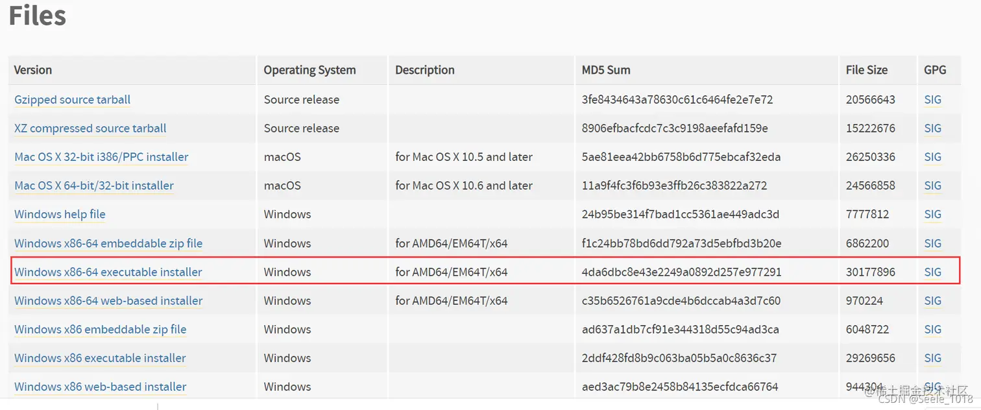Click 'Windows' in the help file row
The image size is (981, 410).
(x=287, y=214)
